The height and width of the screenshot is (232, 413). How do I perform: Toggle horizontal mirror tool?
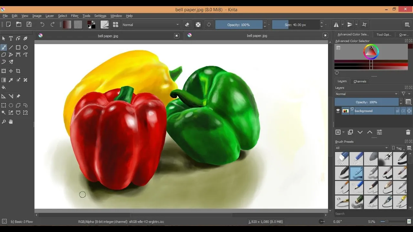[336, 24]
